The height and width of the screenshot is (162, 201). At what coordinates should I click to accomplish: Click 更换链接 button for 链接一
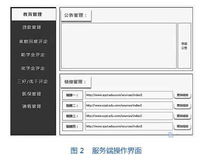click(182, 95)
